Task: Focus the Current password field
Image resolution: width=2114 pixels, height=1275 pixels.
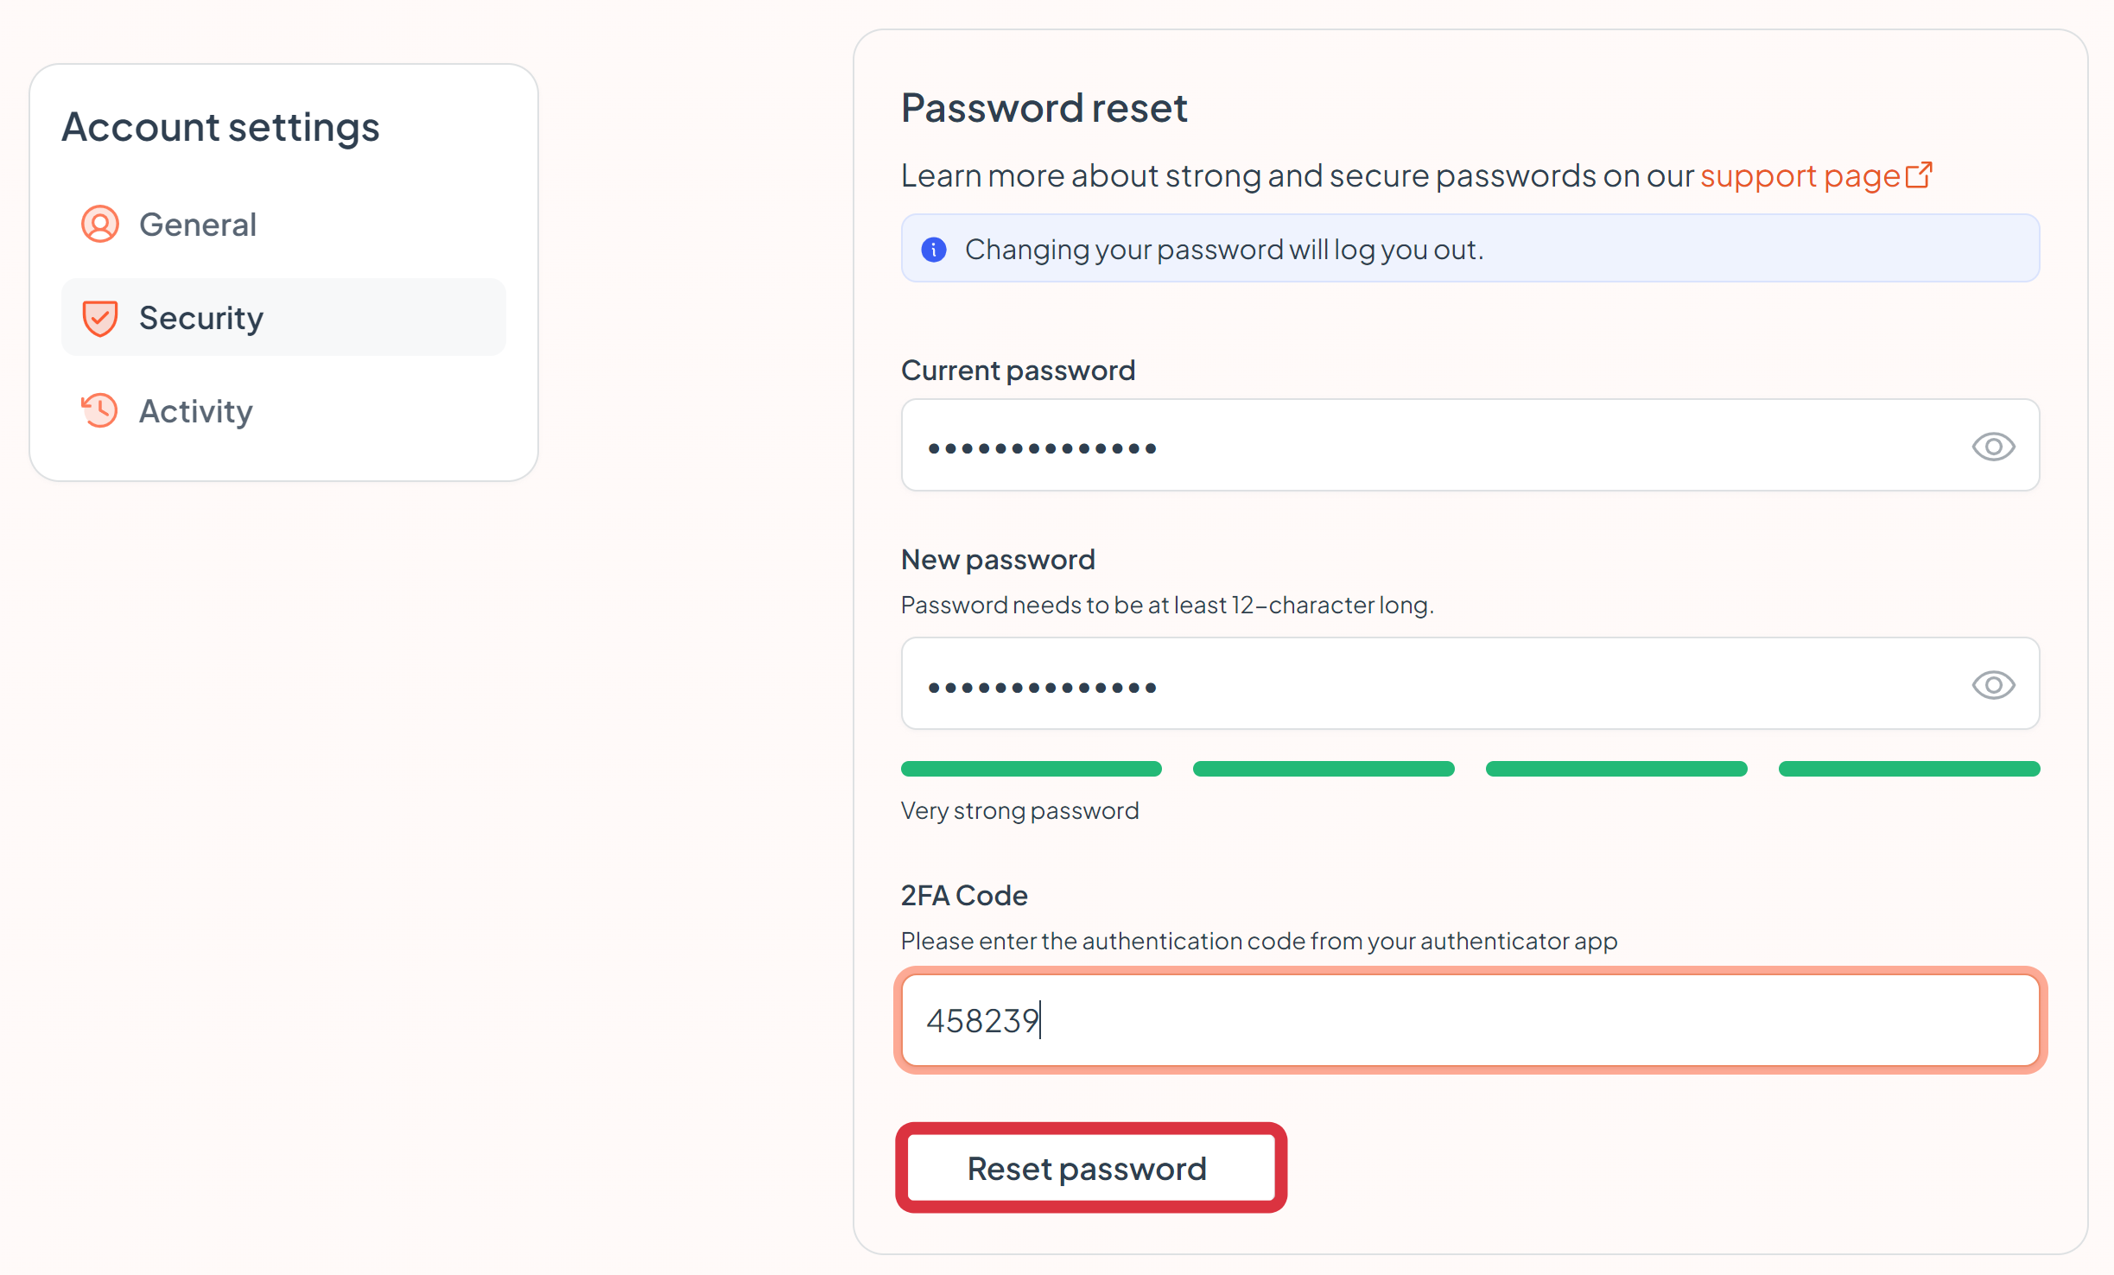Action: point(1470,446)
